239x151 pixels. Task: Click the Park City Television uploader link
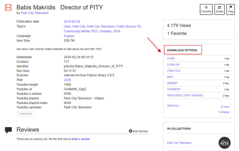click(34, 13)
